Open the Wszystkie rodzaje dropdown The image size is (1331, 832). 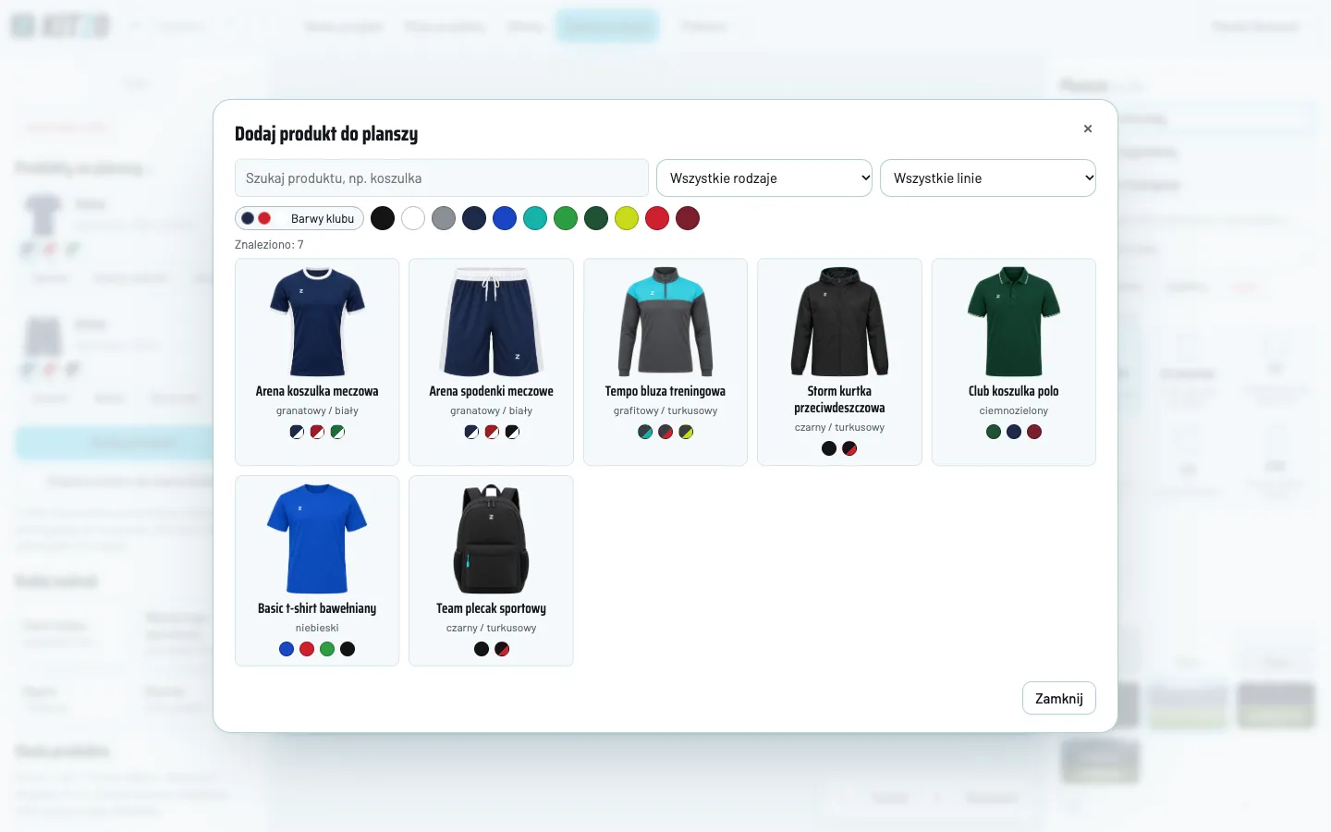point(764,178)
